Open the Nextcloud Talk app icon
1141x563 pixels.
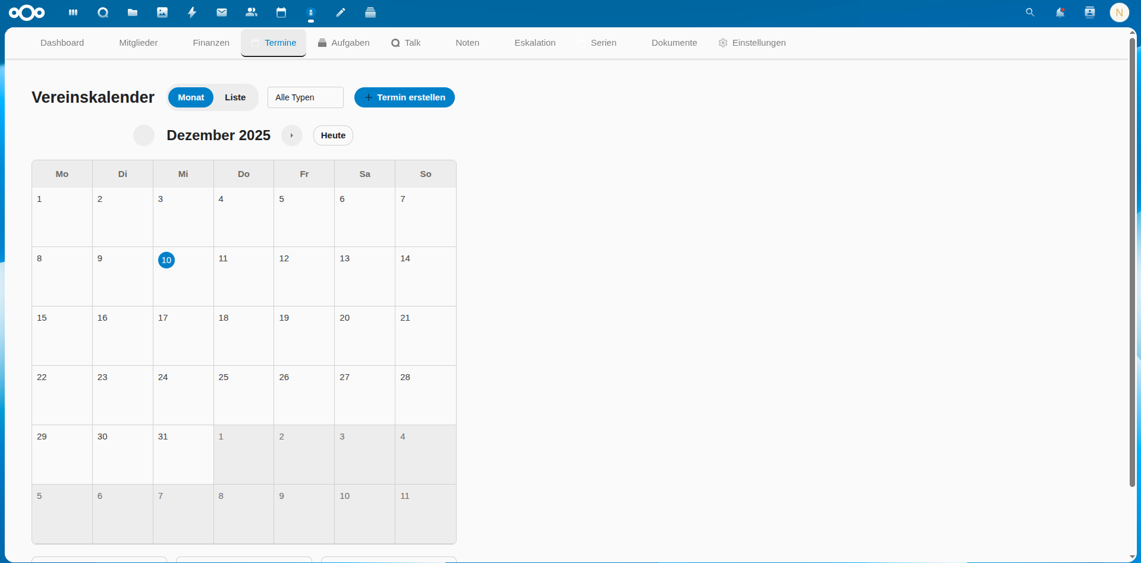[x=103, y=12]
